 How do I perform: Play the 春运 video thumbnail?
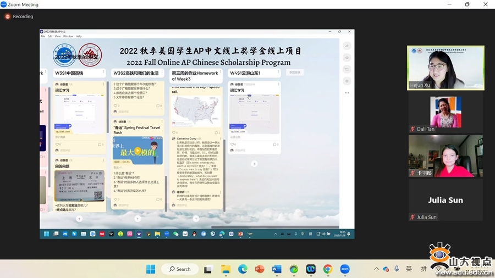137,151
